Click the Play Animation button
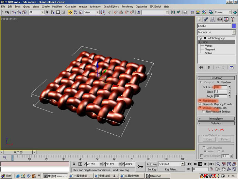Viewport: 238px width, 179px height. (x=200, y=164)
